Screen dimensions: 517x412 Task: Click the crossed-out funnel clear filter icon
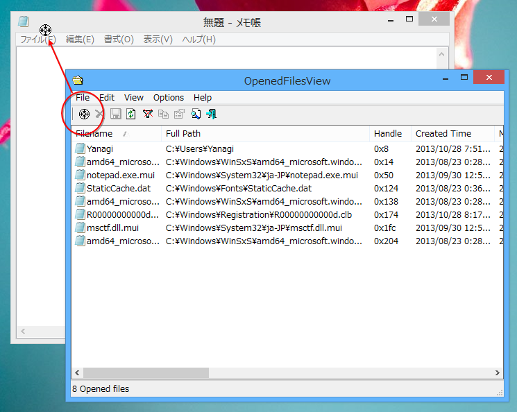tap(147, 114)
